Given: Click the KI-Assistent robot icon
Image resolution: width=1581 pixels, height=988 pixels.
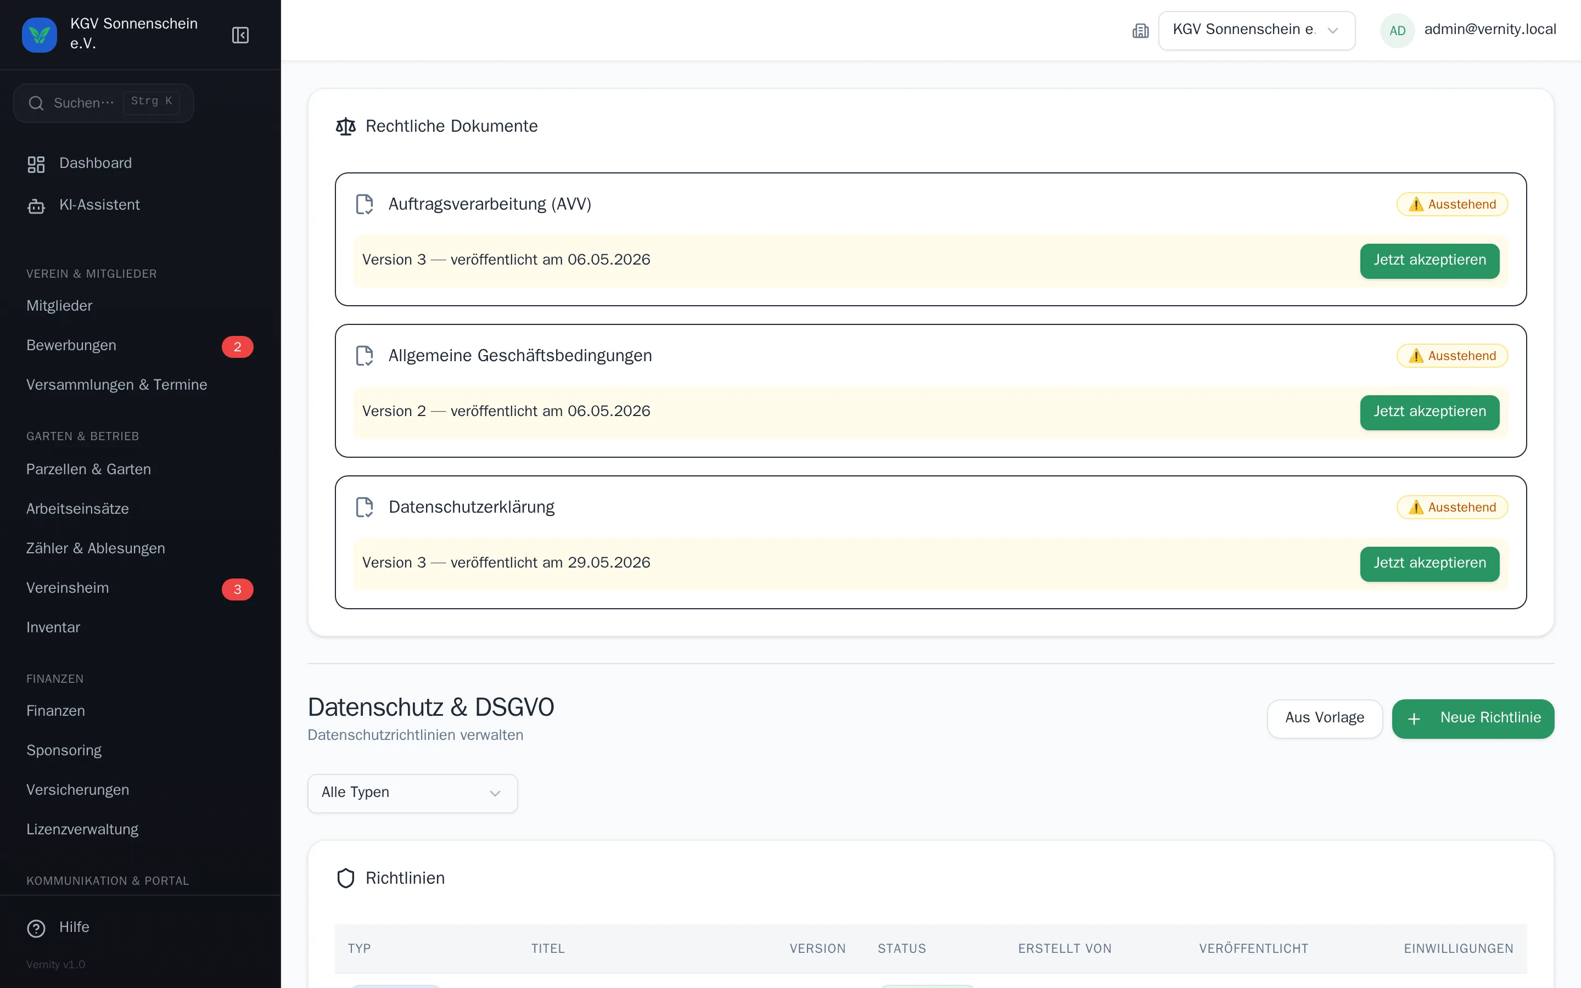Looking at the screenshot, I should (36, 206).
